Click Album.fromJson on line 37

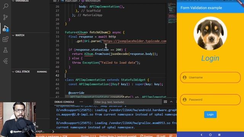[96, 54]
